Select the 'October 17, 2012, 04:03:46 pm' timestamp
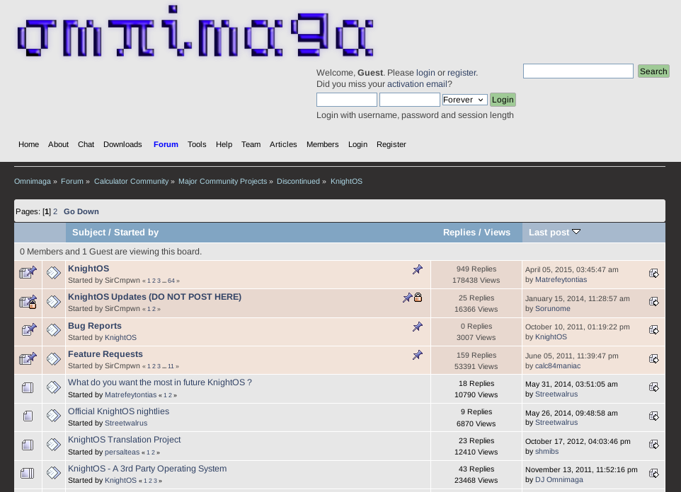 [578, 441]
